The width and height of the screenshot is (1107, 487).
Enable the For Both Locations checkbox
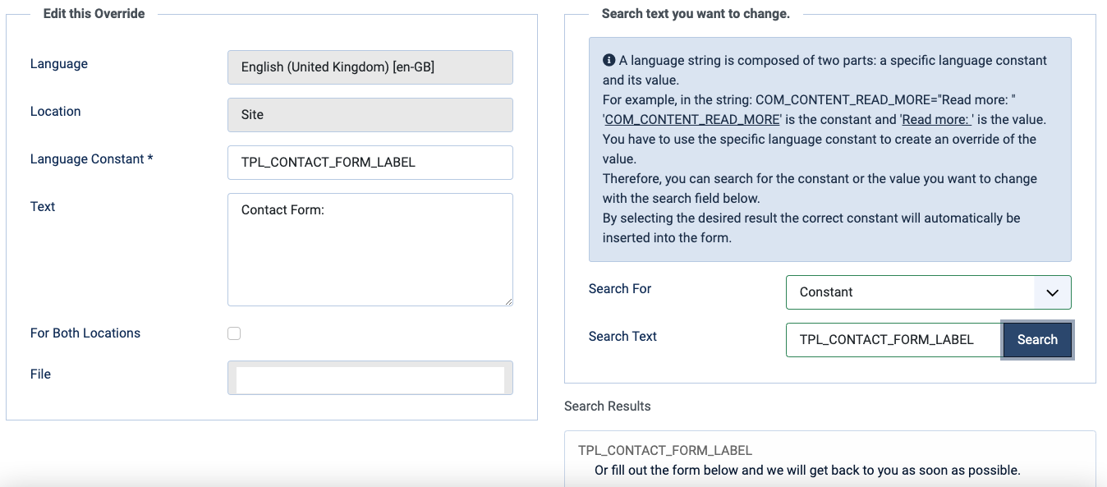(x=234, y=333)
